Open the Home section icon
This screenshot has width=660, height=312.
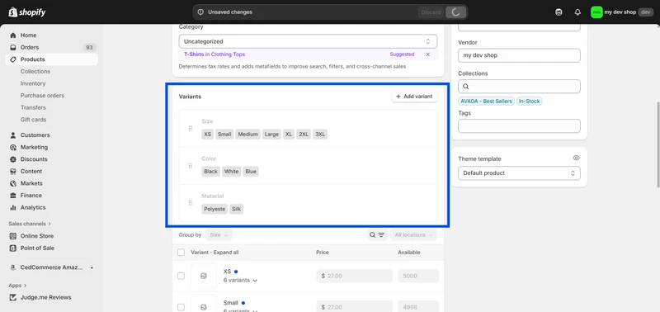13,35
